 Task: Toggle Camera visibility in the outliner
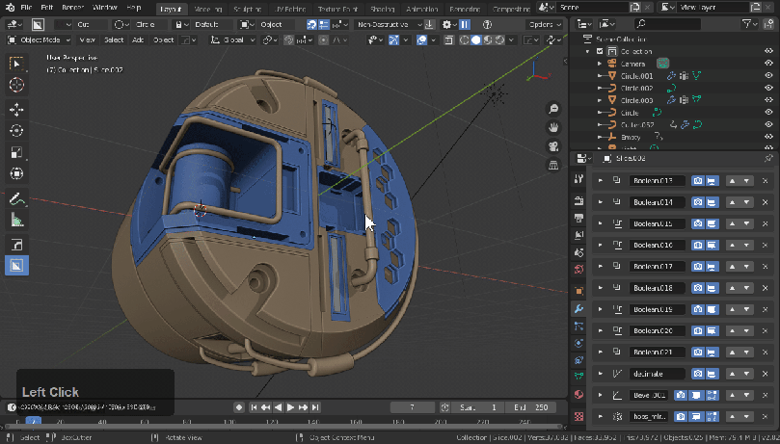click(x=768, y=64)
